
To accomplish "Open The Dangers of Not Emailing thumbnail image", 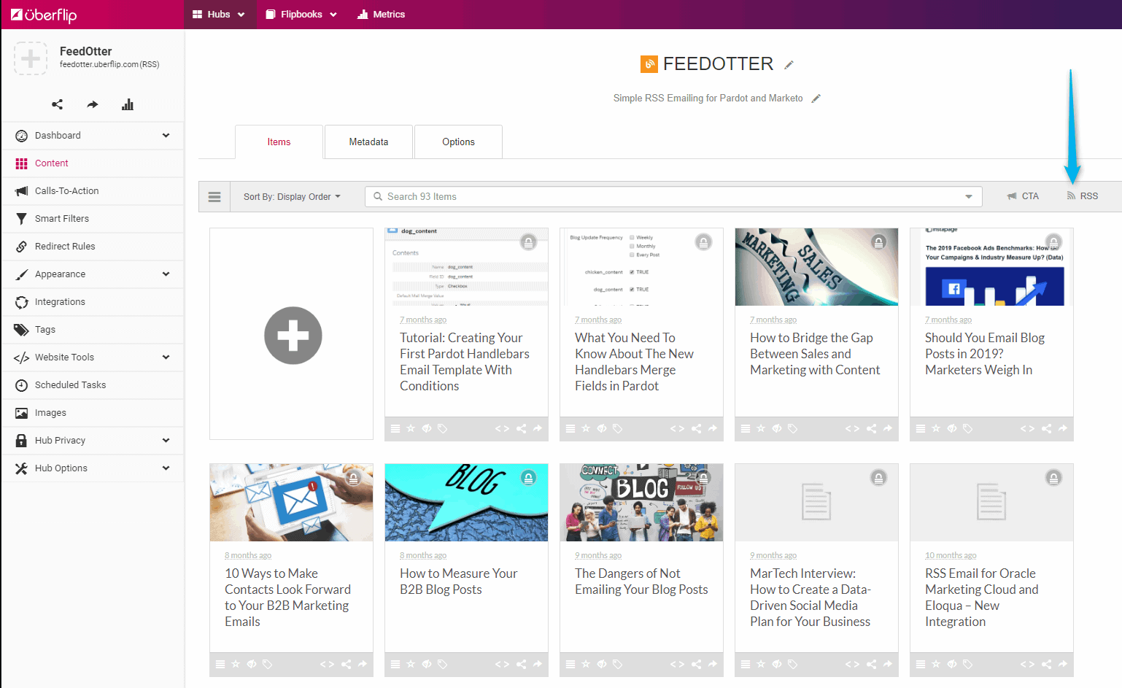I will tap(641, 503).
